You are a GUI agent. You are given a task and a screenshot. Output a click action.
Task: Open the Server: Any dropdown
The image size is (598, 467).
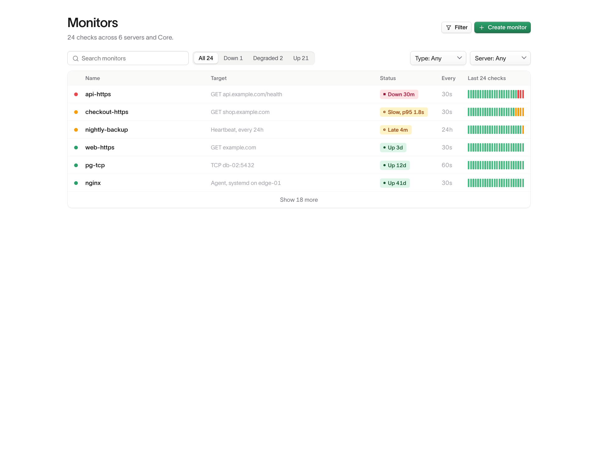tap(500, 58)
